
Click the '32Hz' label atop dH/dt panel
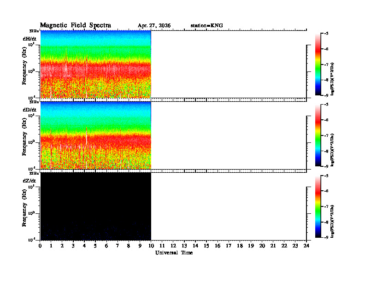tap(34, 31)
